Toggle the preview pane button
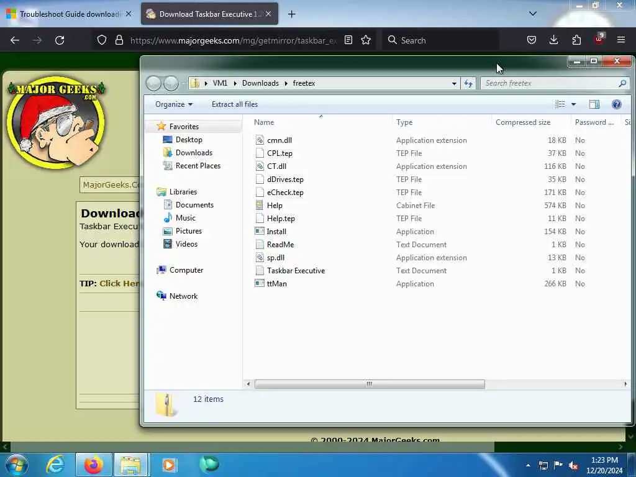Image resolution: width=636 pixels, height=477 pixels. (594, 104)
